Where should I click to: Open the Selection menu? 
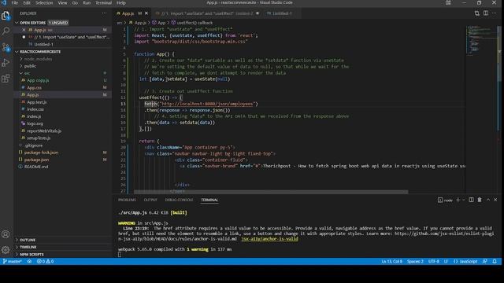click(x=44, y=2)
